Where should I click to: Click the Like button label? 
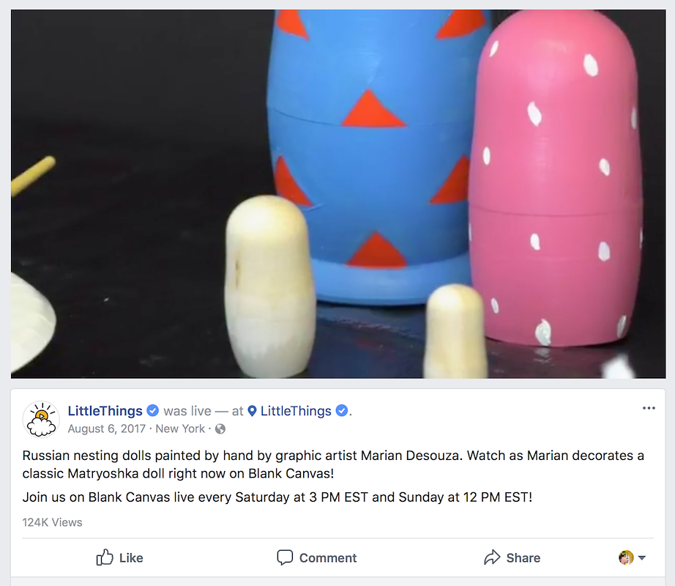pyautogui.click(x=131, y=557)
